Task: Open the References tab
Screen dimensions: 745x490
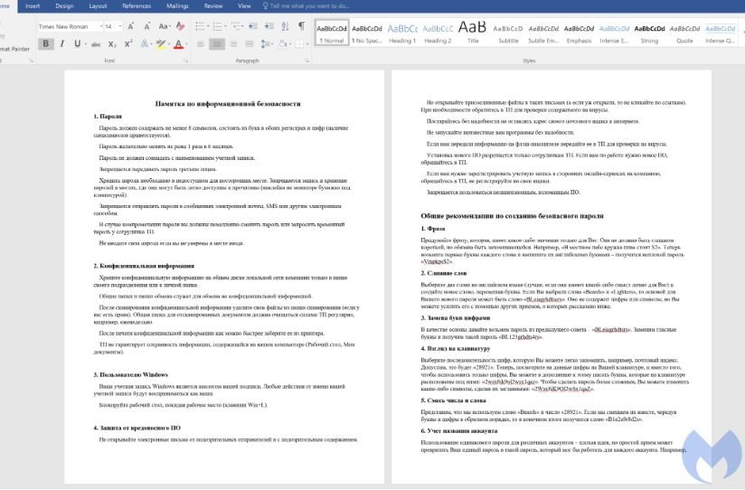Action: (137, 5)
